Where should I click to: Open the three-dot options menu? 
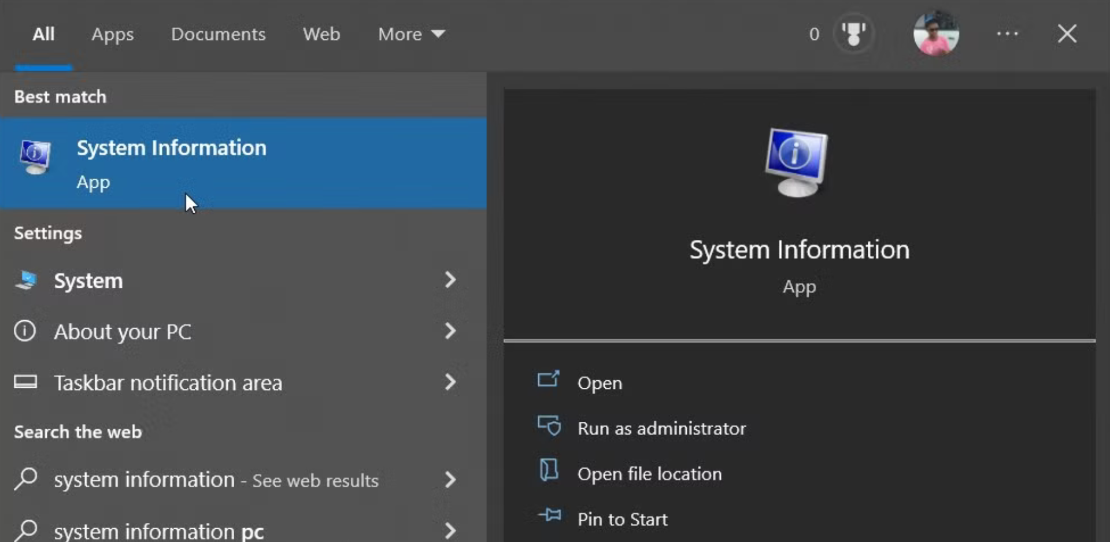click(x=1007, y=34)
